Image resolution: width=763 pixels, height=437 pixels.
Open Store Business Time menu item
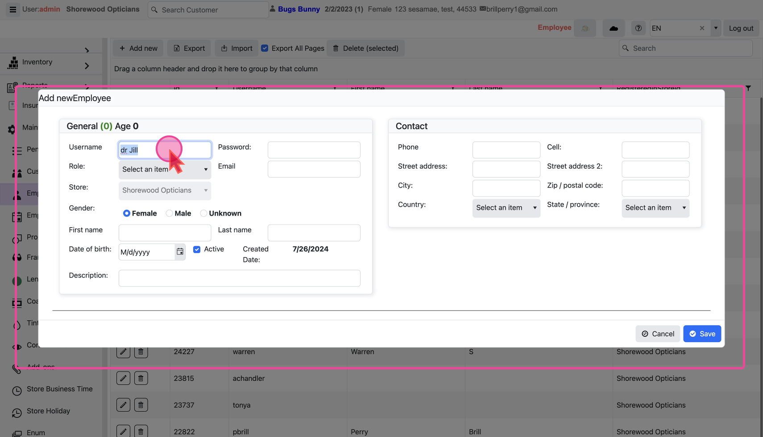pyautogui.click(x=59, y=389)
